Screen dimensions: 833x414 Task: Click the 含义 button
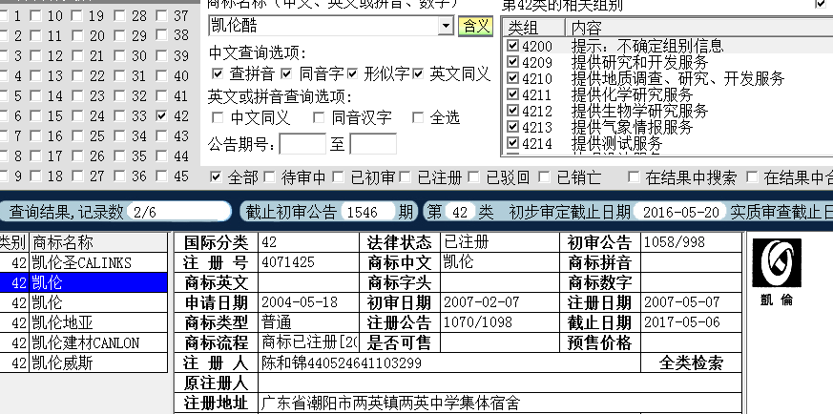[x=475, y=26]
